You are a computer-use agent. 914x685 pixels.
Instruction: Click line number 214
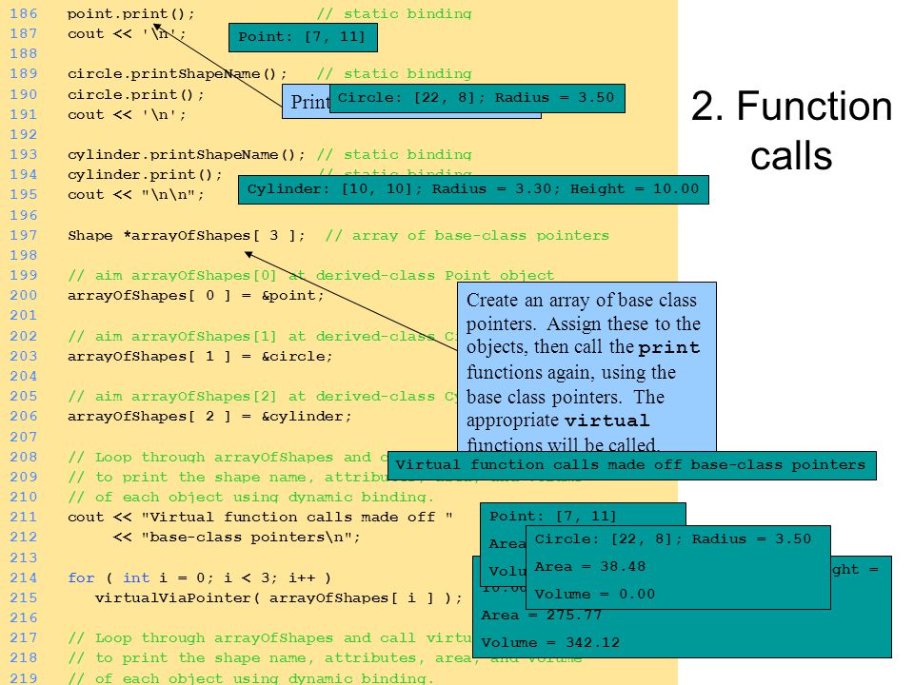coord(23,577)
